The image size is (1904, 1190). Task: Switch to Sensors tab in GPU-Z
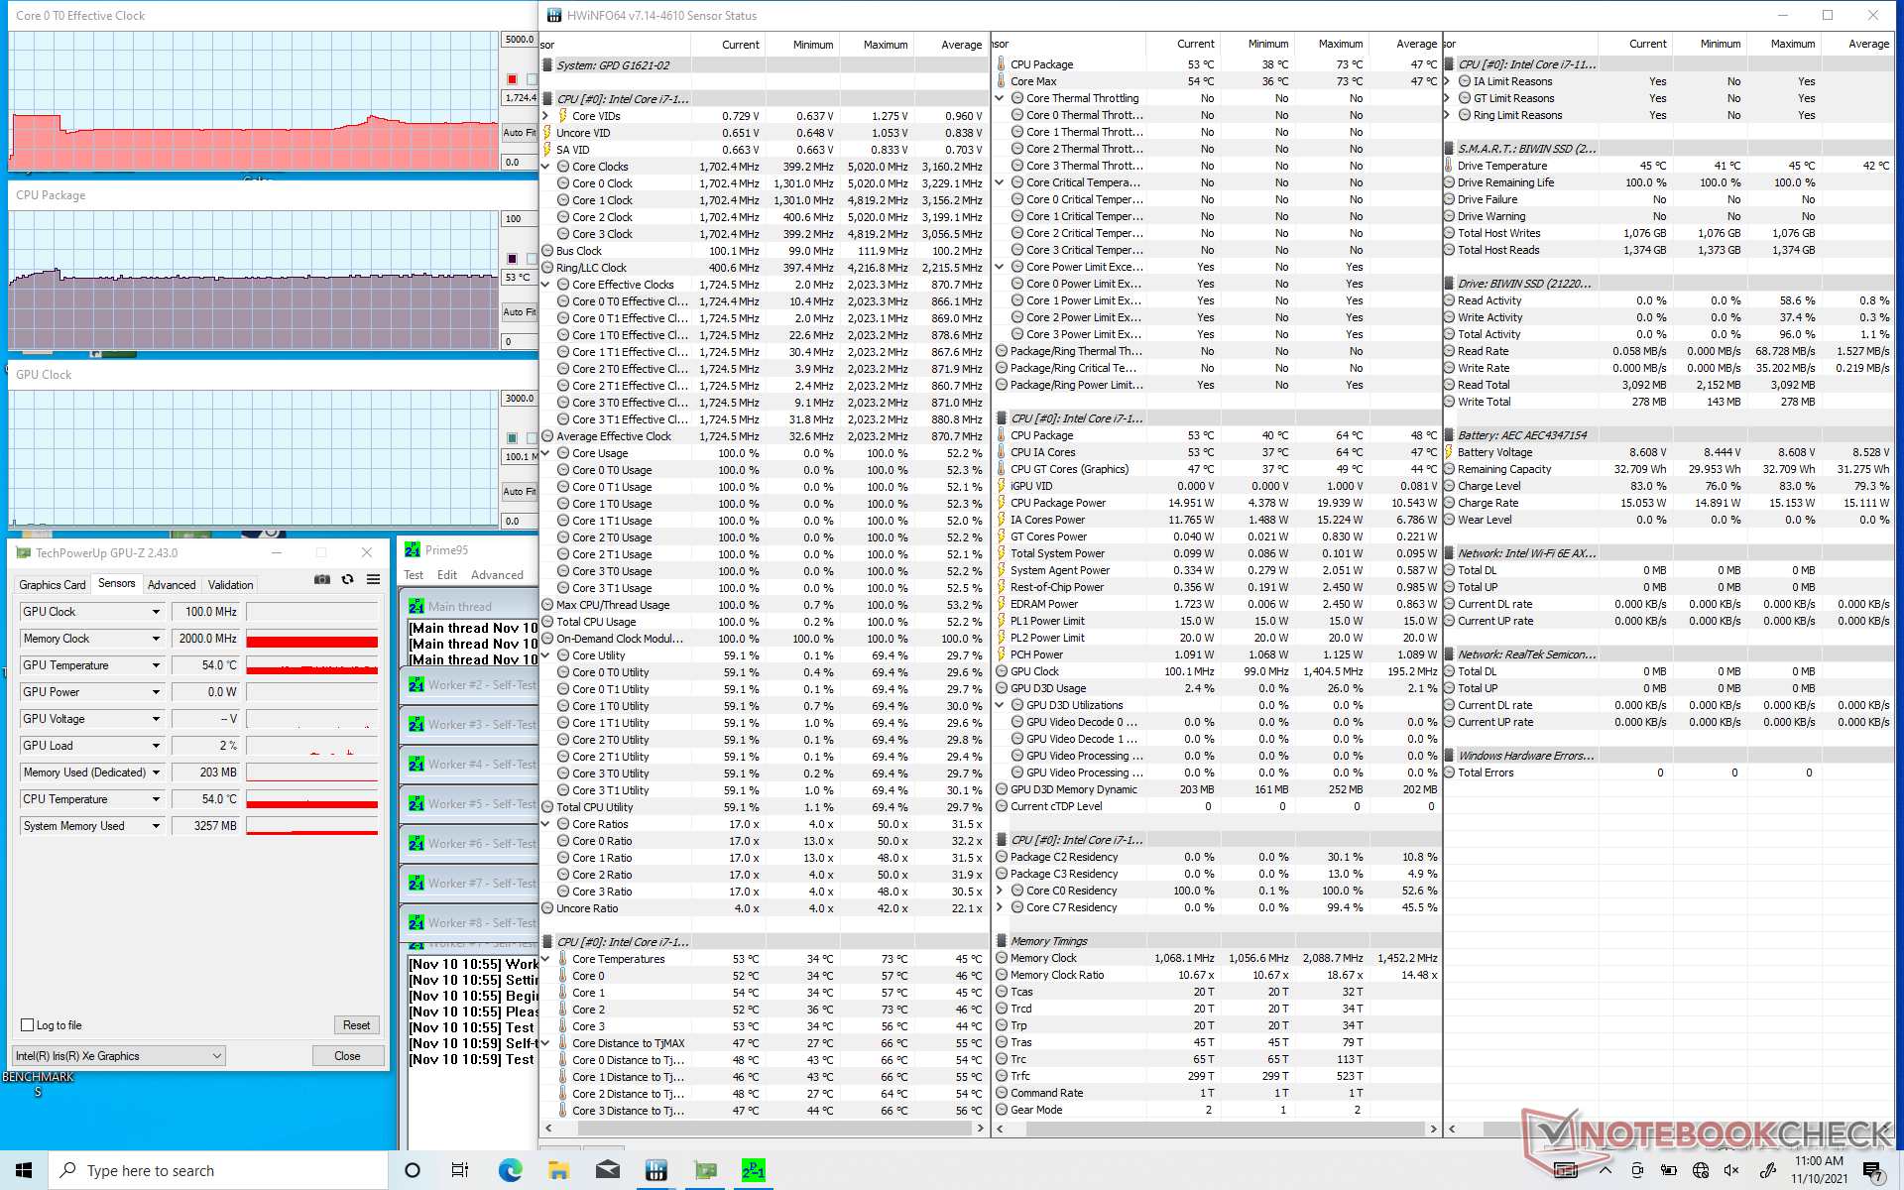(x=116, y=583)
